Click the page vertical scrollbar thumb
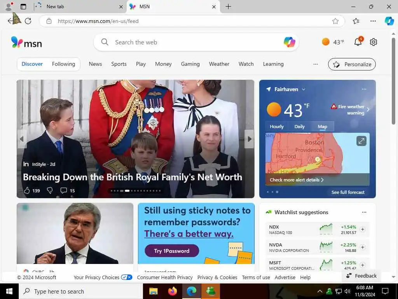The image size is (398, 299). coord(393,81)
